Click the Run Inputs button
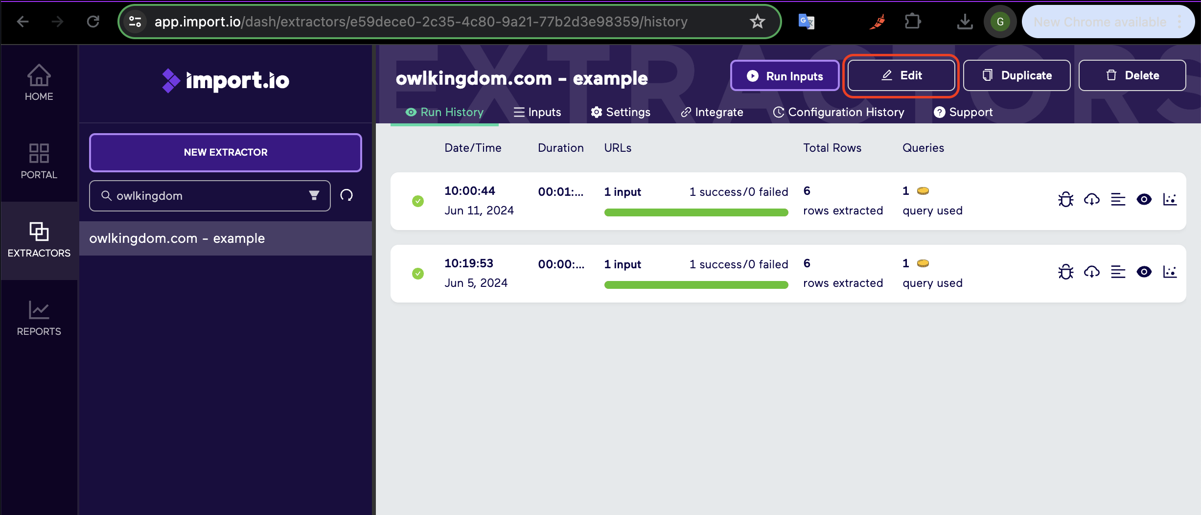1201x515 pixels. 785,76
